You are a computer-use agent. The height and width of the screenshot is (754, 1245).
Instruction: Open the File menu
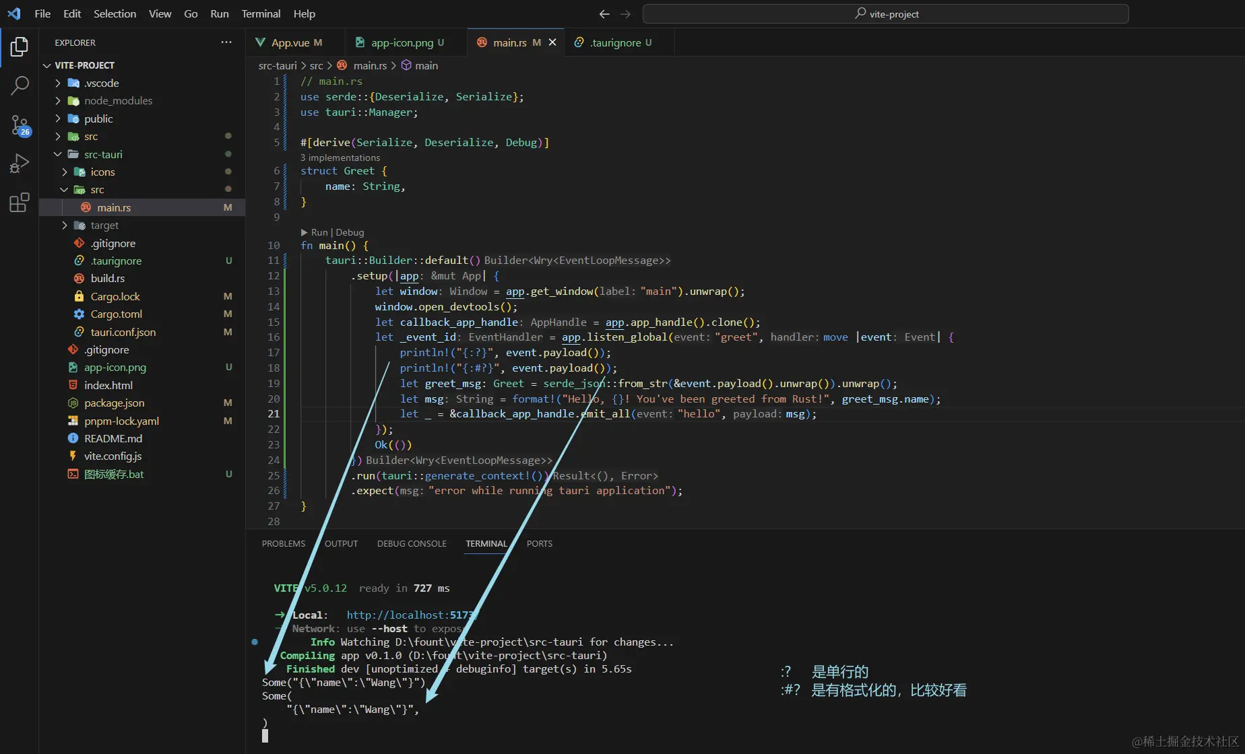click(x=42, y=13)
